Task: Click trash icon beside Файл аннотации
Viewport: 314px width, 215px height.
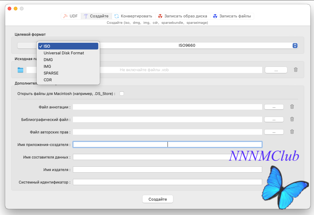Action: click(x=292, y=107)
